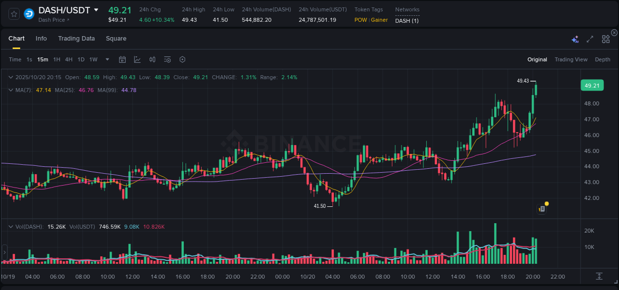The height and width of the screenshot is (290, 619).
Task: Open the Square tab
Action: [x=116, y=39]
